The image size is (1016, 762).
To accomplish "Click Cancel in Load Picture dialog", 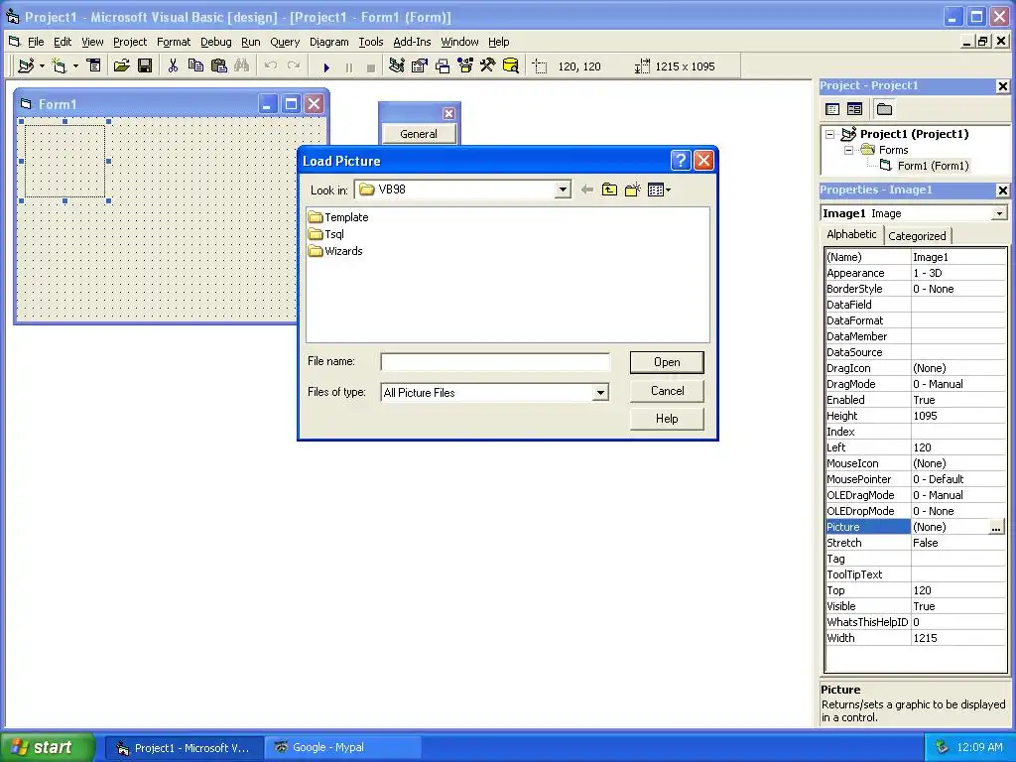I will tap(667, 391).
